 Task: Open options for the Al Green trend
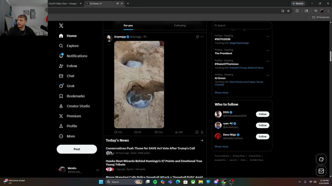(x=268, y=75)
